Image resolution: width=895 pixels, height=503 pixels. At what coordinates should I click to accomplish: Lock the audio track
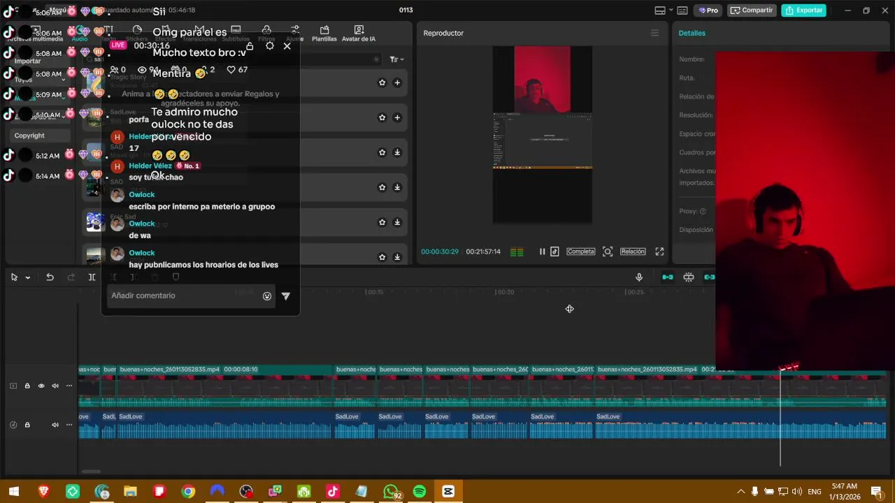27,425
